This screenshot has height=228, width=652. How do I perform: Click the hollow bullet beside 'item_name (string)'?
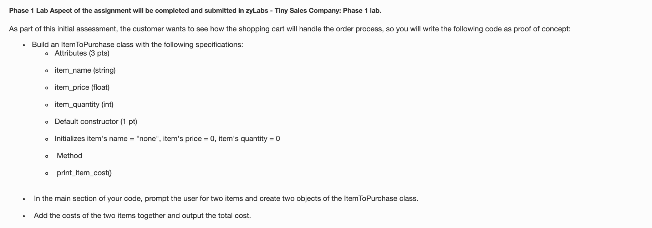(x=47, y=71)
